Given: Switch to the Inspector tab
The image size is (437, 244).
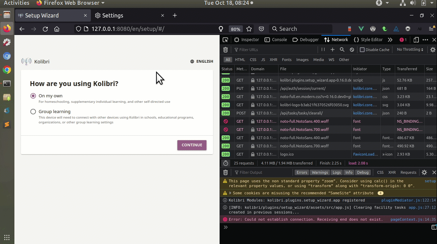Looking at the screenshot, I should pos(247,40).
